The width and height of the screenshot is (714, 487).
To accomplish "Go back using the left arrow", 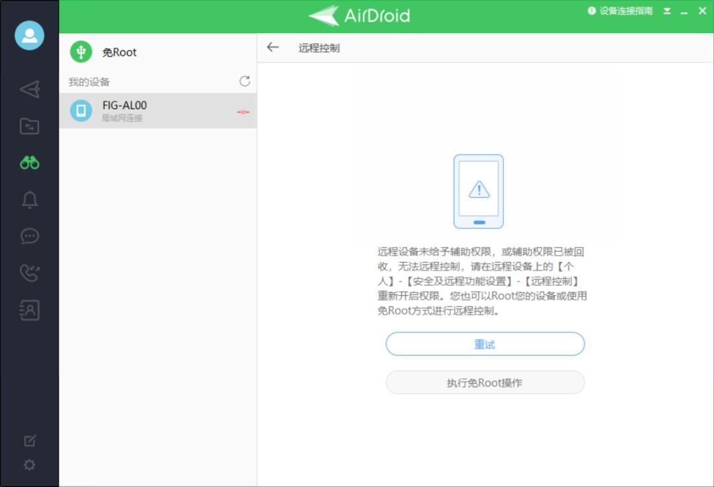I will click(273, 47).
